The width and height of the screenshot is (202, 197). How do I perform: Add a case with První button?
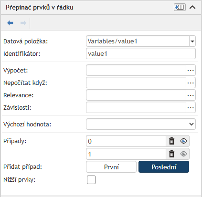click(x=111, y=167)
